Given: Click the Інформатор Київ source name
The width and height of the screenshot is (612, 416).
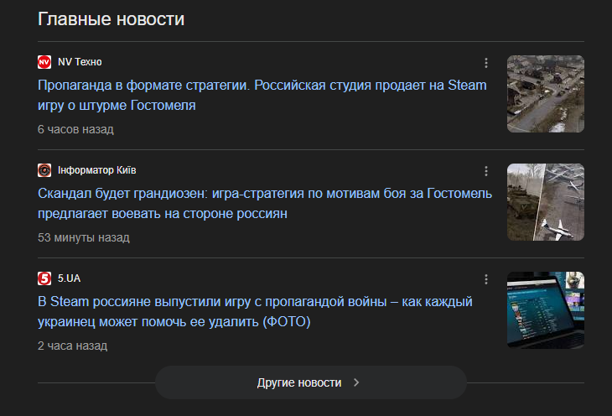Looking at the screenshot, I should tap(97, 170).
